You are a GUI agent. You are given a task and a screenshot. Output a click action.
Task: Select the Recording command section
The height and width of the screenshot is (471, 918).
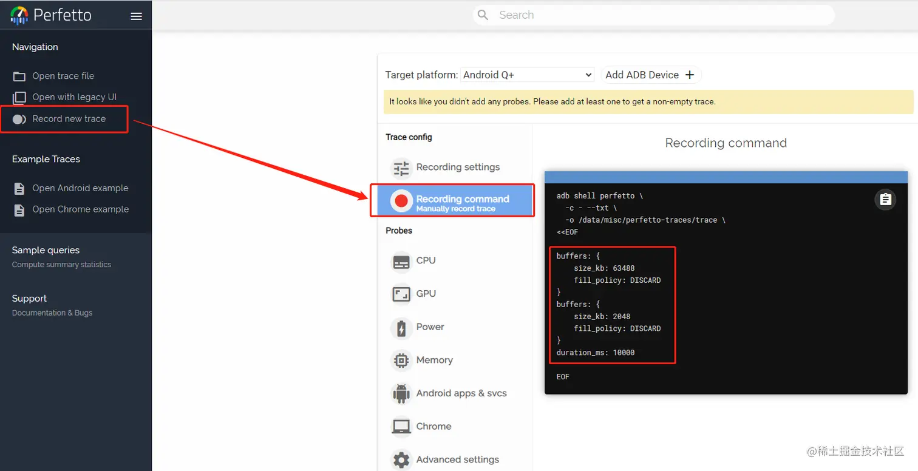(455, 201)
